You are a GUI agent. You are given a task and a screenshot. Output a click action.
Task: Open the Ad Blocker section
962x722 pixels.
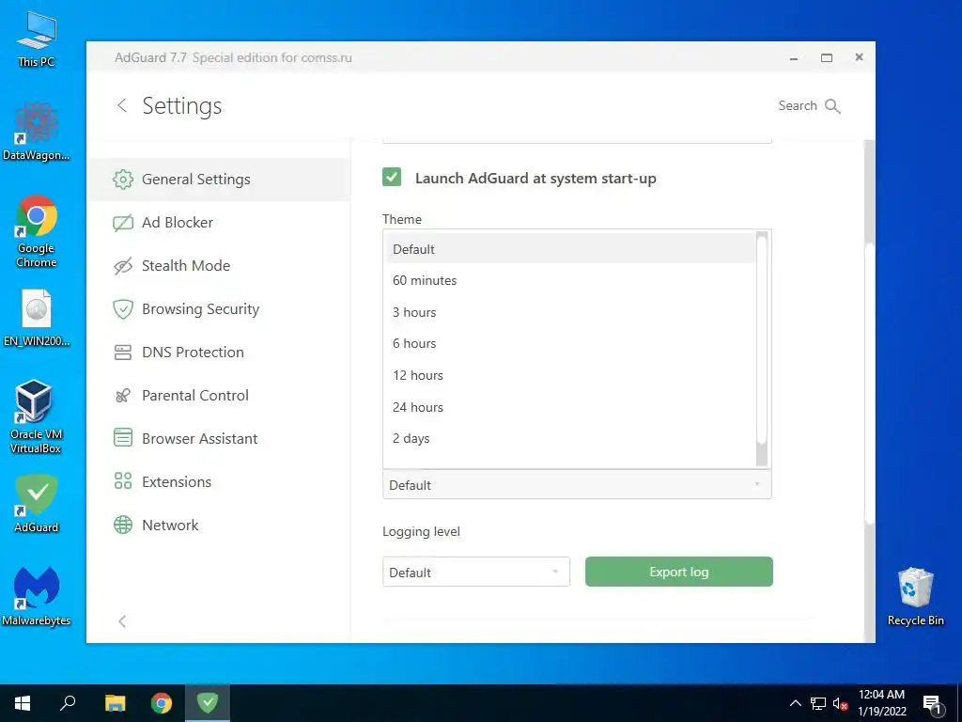[x=218, y=222]
